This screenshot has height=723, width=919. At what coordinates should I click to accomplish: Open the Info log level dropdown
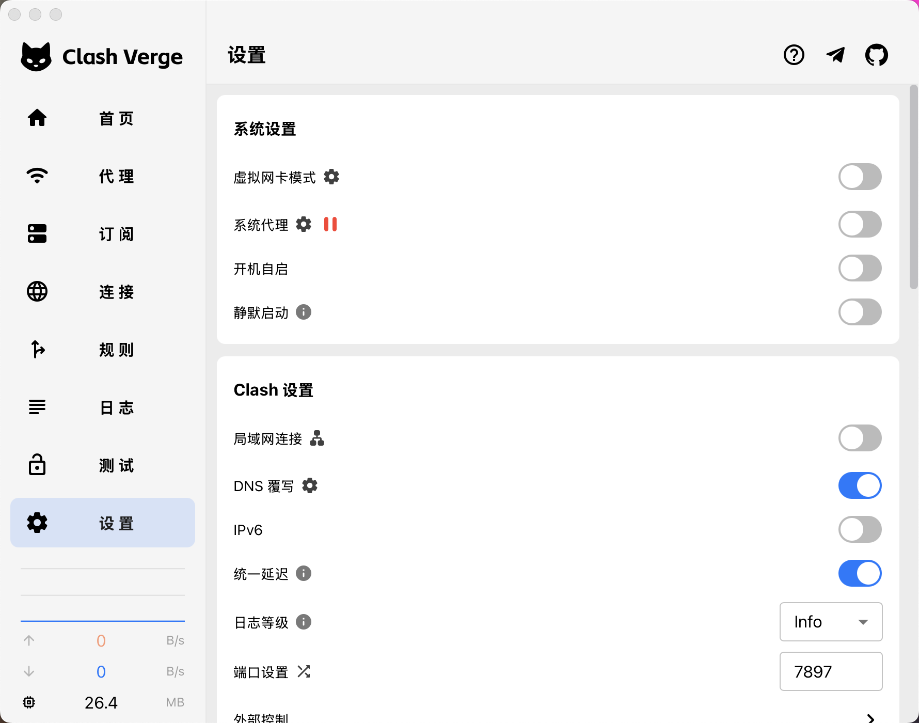click(831, 622)
